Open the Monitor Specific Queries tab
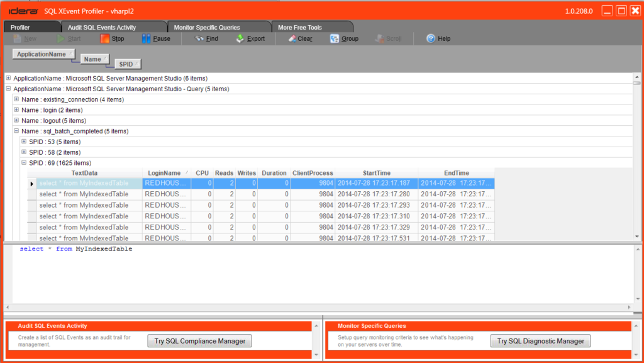Image resolution: width=644 pixels, height=363 pixels. 219,27
